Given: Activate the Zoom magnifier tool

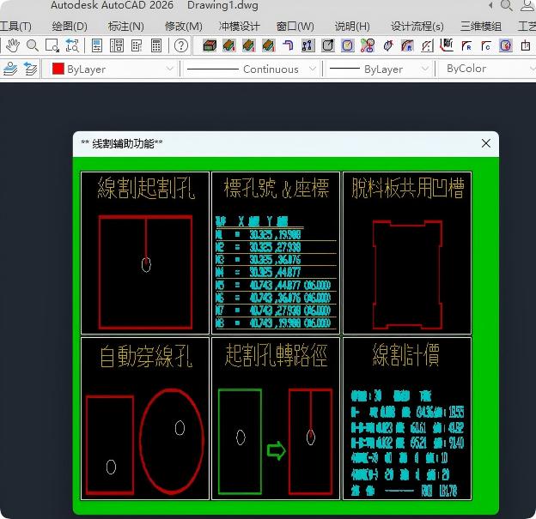Looking at the screenshot, I should pyautogui.click(x=33, y=45).
